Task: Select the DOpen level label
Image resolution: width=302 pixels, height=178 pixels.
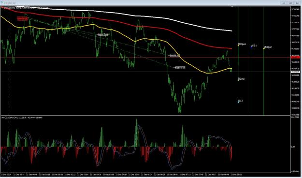Action: click(242, 44)
